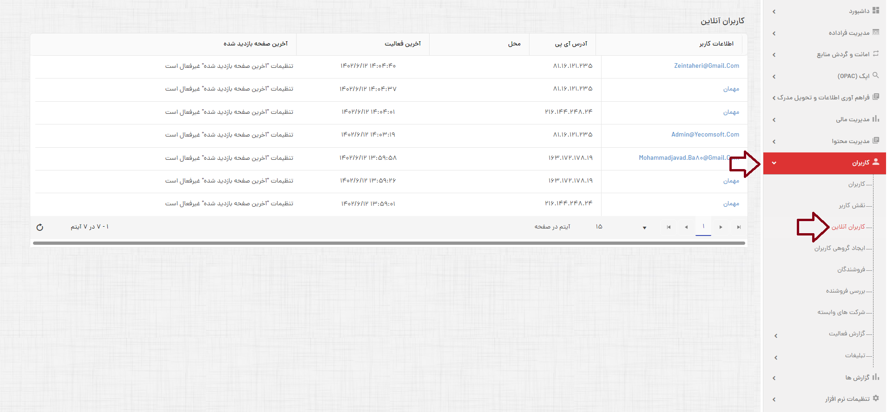This screenshot has height=412, width=887.
Task: Expand the تبلیغات submenu chevron
Action: [775, 358]
